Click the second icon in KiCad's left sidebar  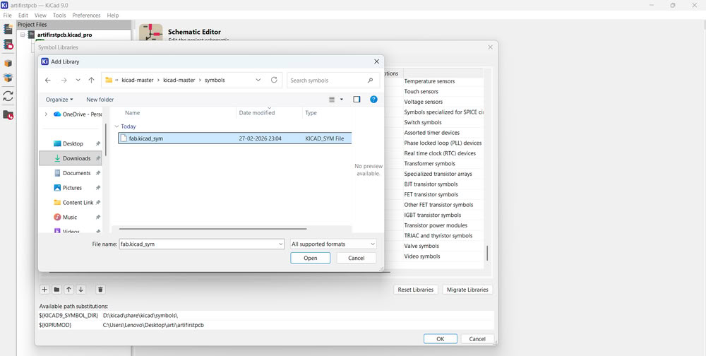coord(8,44)
